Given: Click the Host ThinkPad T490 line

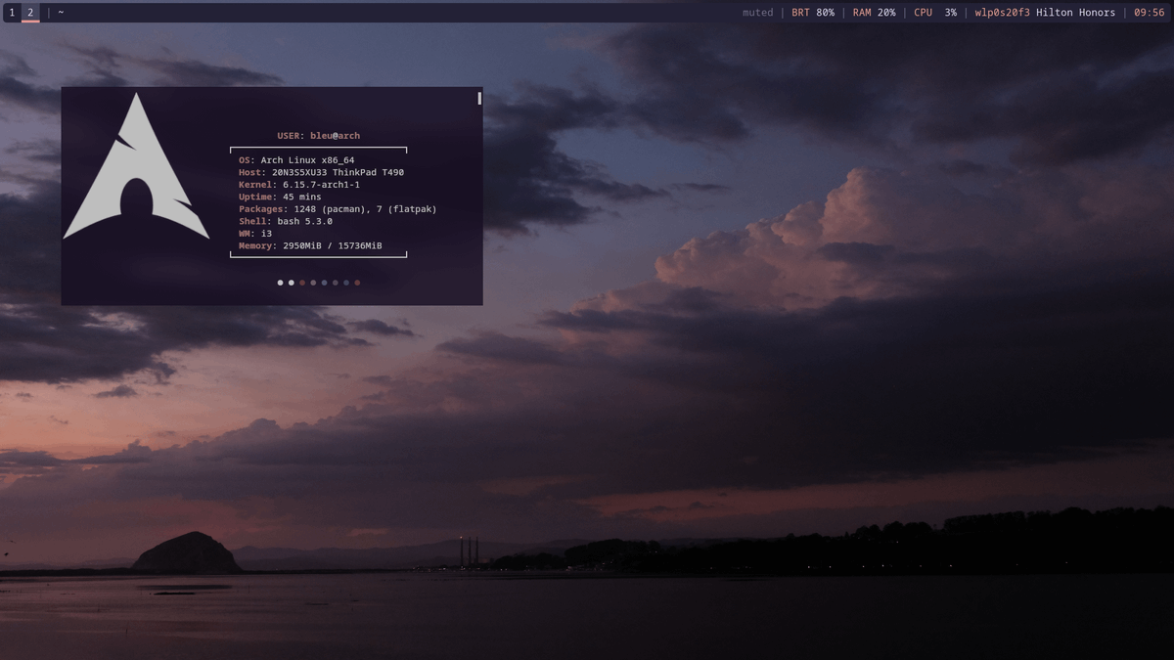Looking at the screenshot, I should click(x=321, y=172).
